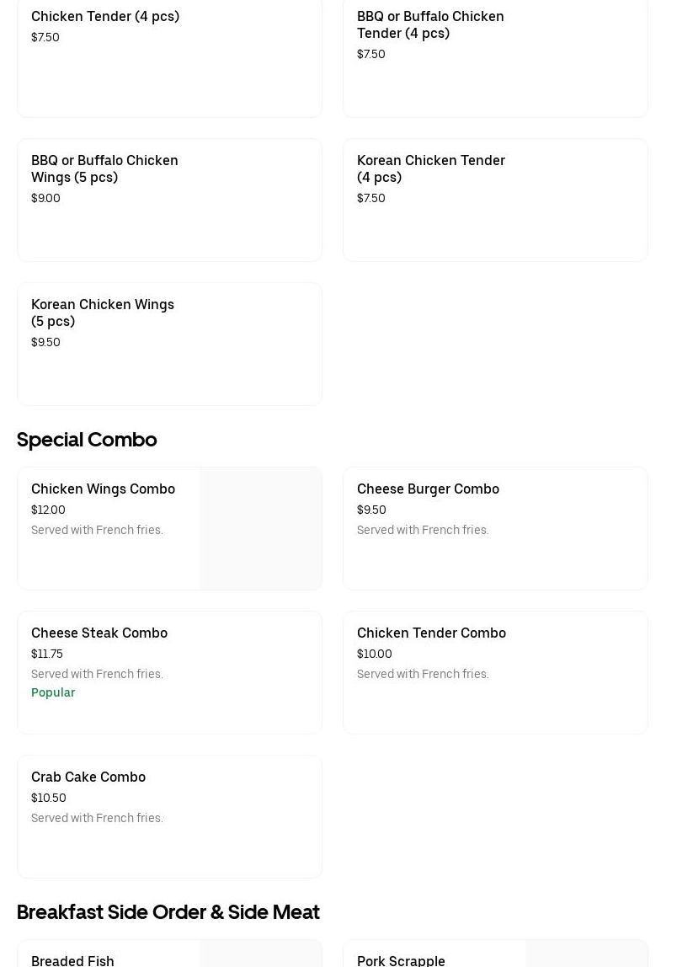Select the Chicken Tender Combo card

point(431,633)
